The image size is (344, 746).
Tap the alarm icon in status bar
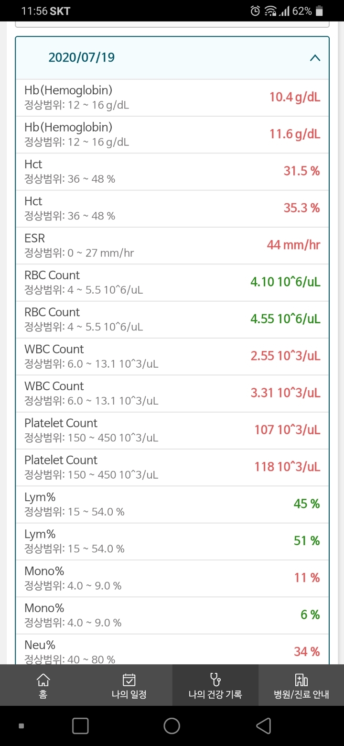click(256, 11)
